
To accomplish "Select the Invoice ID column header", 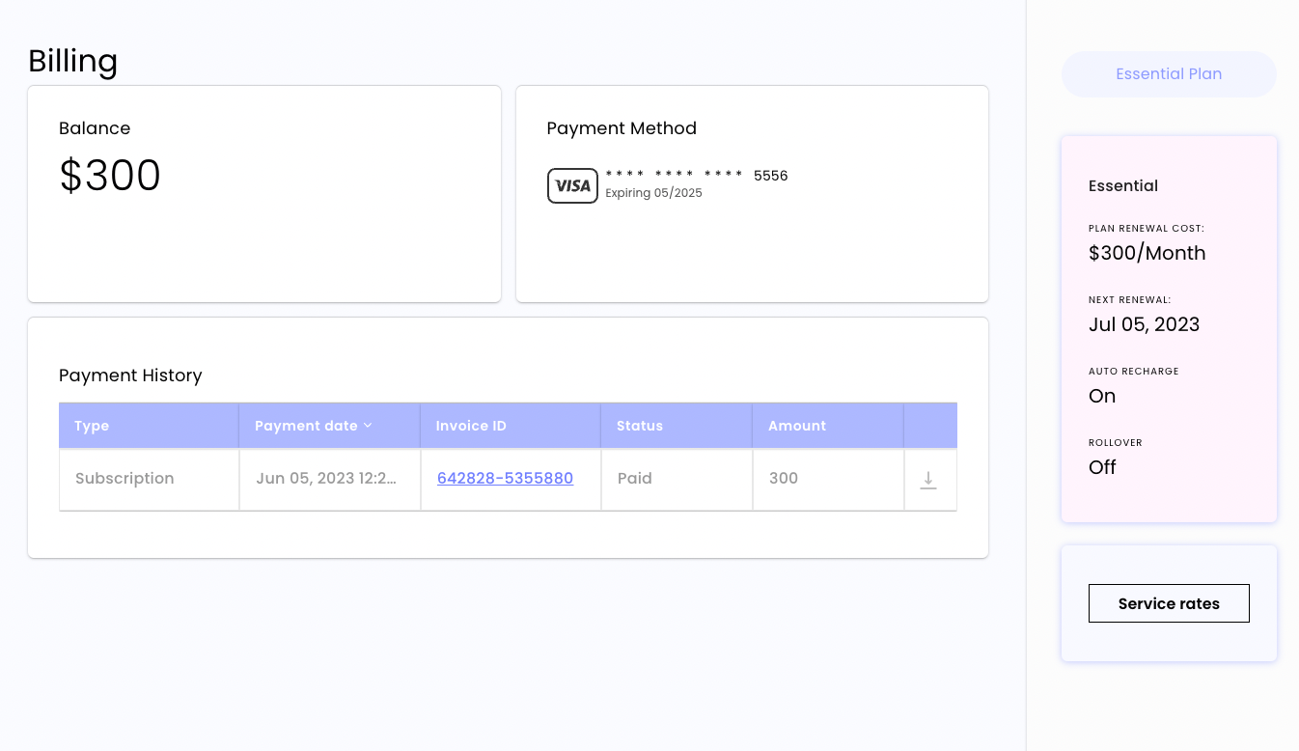I will click(x=471, y=426).
